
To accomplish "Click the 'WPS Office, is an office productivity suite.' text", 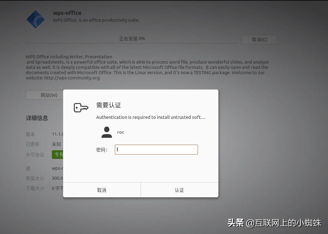I will pos(96,20).
